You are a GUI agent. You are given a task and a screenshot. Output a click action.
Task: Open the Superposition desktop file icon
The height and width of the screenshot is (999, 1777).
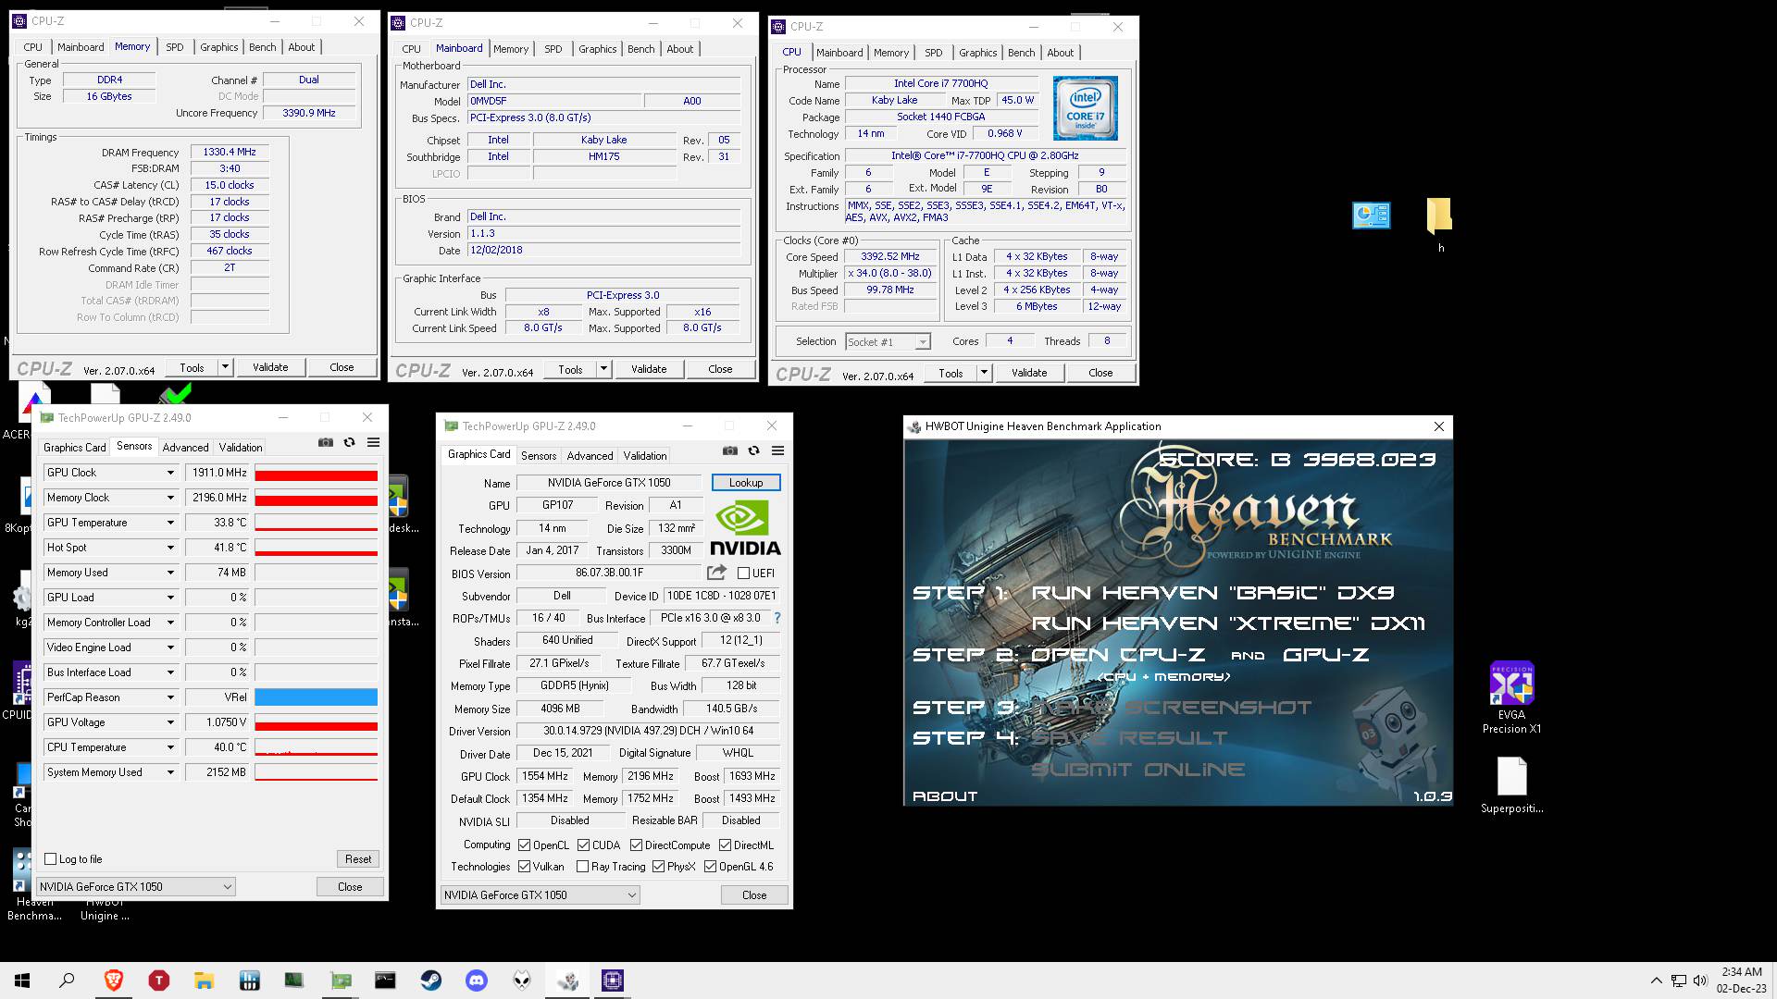tap(1511, 785)
